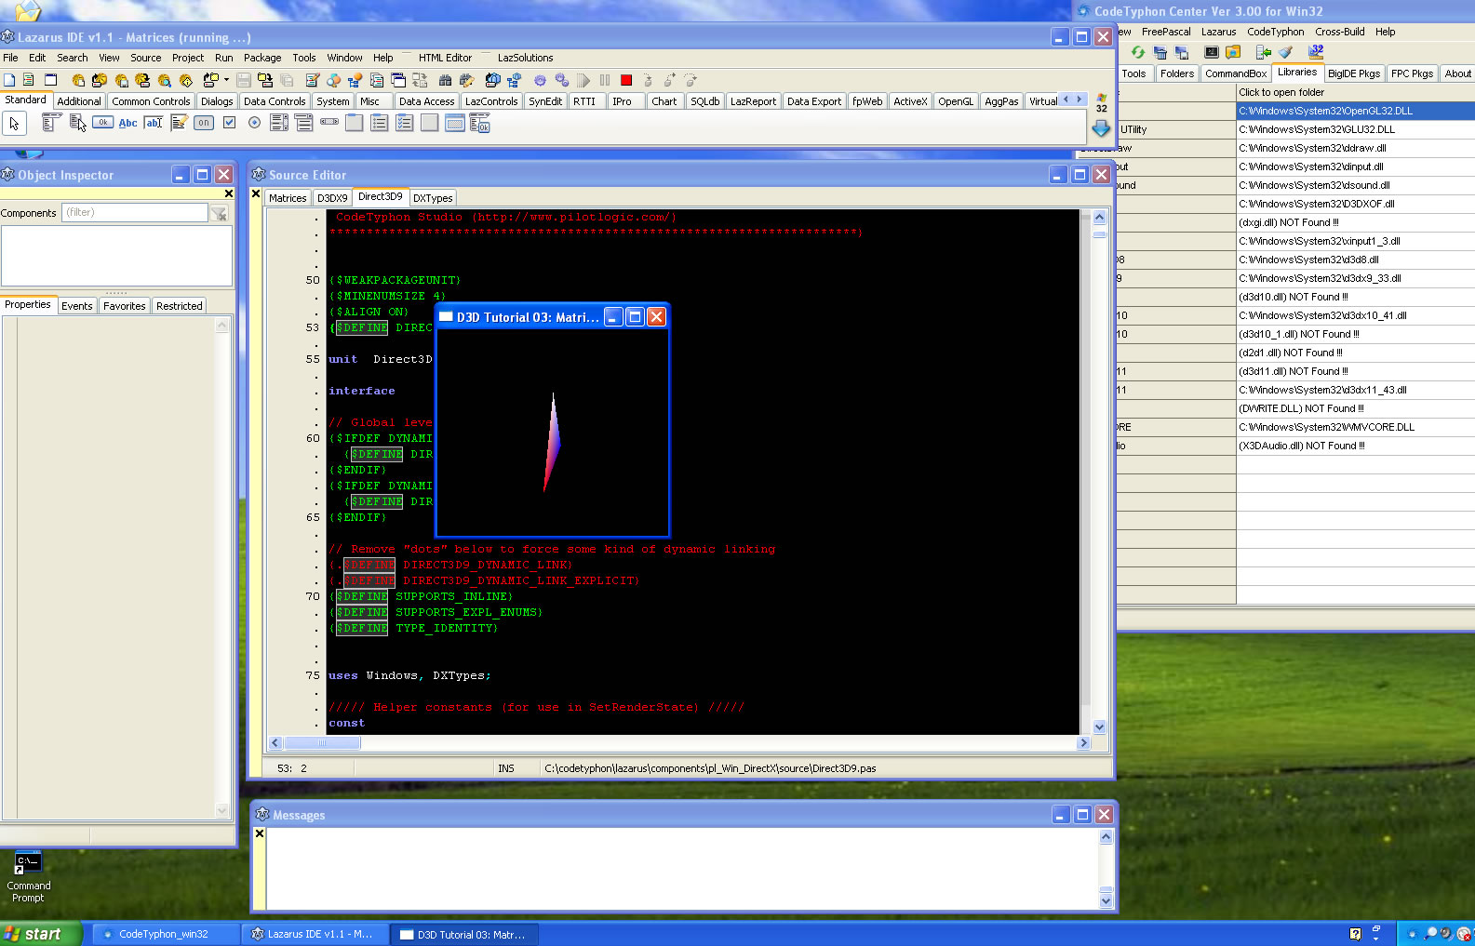Screen dimensions: 1475x946
Task: Choose the TCheckBox component from palette
Action: [x=229, y=123]
